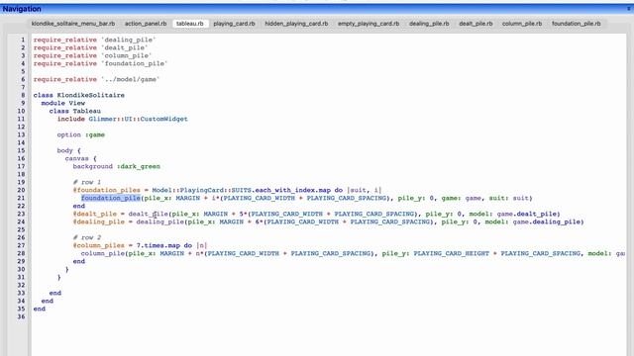Image resolution: width=634 pixels, height=356 pixels.
Task: Click '../model/game' require on line 6
Action: (130, 79)
